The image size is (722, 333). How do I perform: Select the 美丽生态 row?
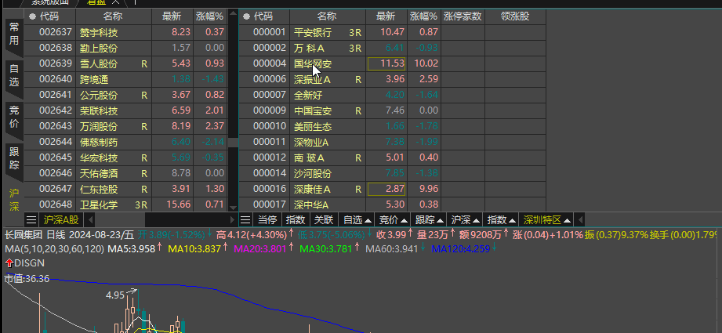point(392,126)
